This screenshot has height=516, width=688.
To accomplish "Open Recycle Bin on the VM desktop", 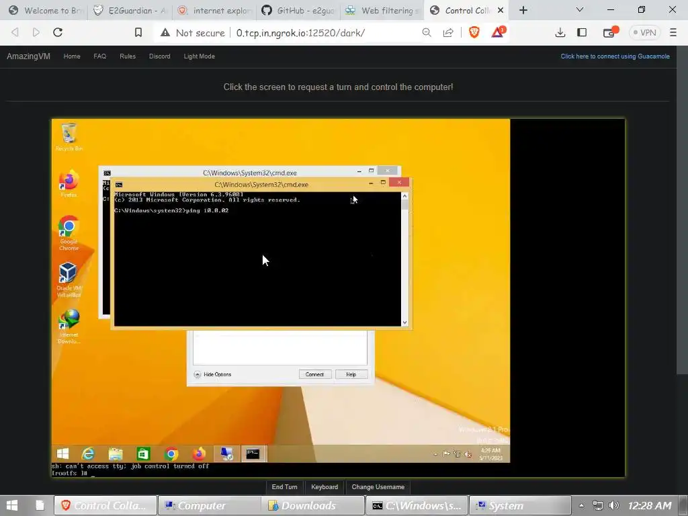I will (x=69, y=137).
